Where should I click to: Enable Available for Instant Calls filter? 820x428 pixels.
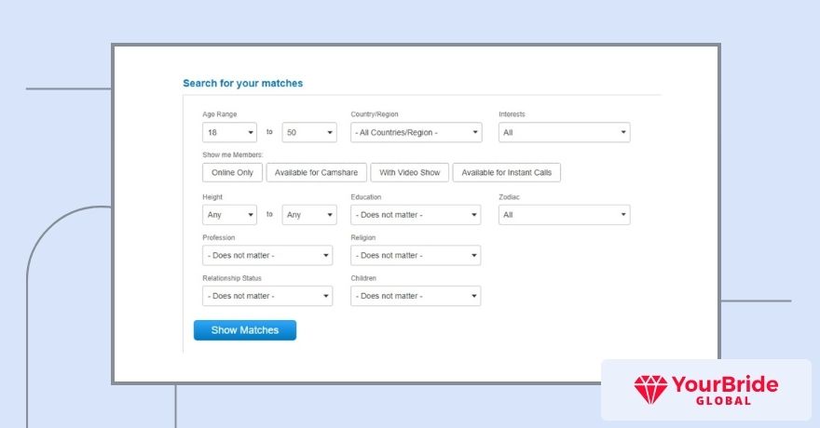pos(506,173)
